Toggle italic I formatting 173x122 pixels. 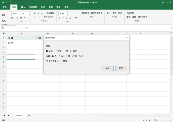(x=15, y=18)
